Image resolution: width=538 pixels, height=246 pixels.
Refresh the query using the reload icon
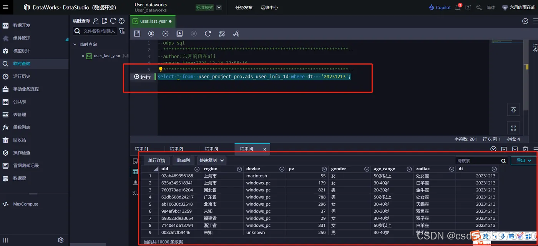point(208,33)
